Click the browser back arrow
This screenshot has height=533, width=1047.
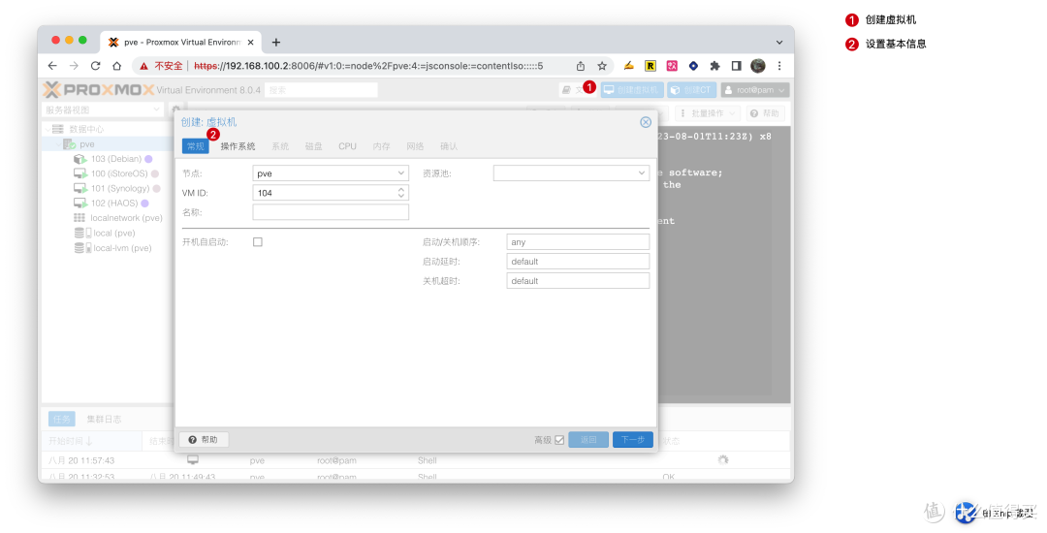pyautogui.click(x=52, y=65)
